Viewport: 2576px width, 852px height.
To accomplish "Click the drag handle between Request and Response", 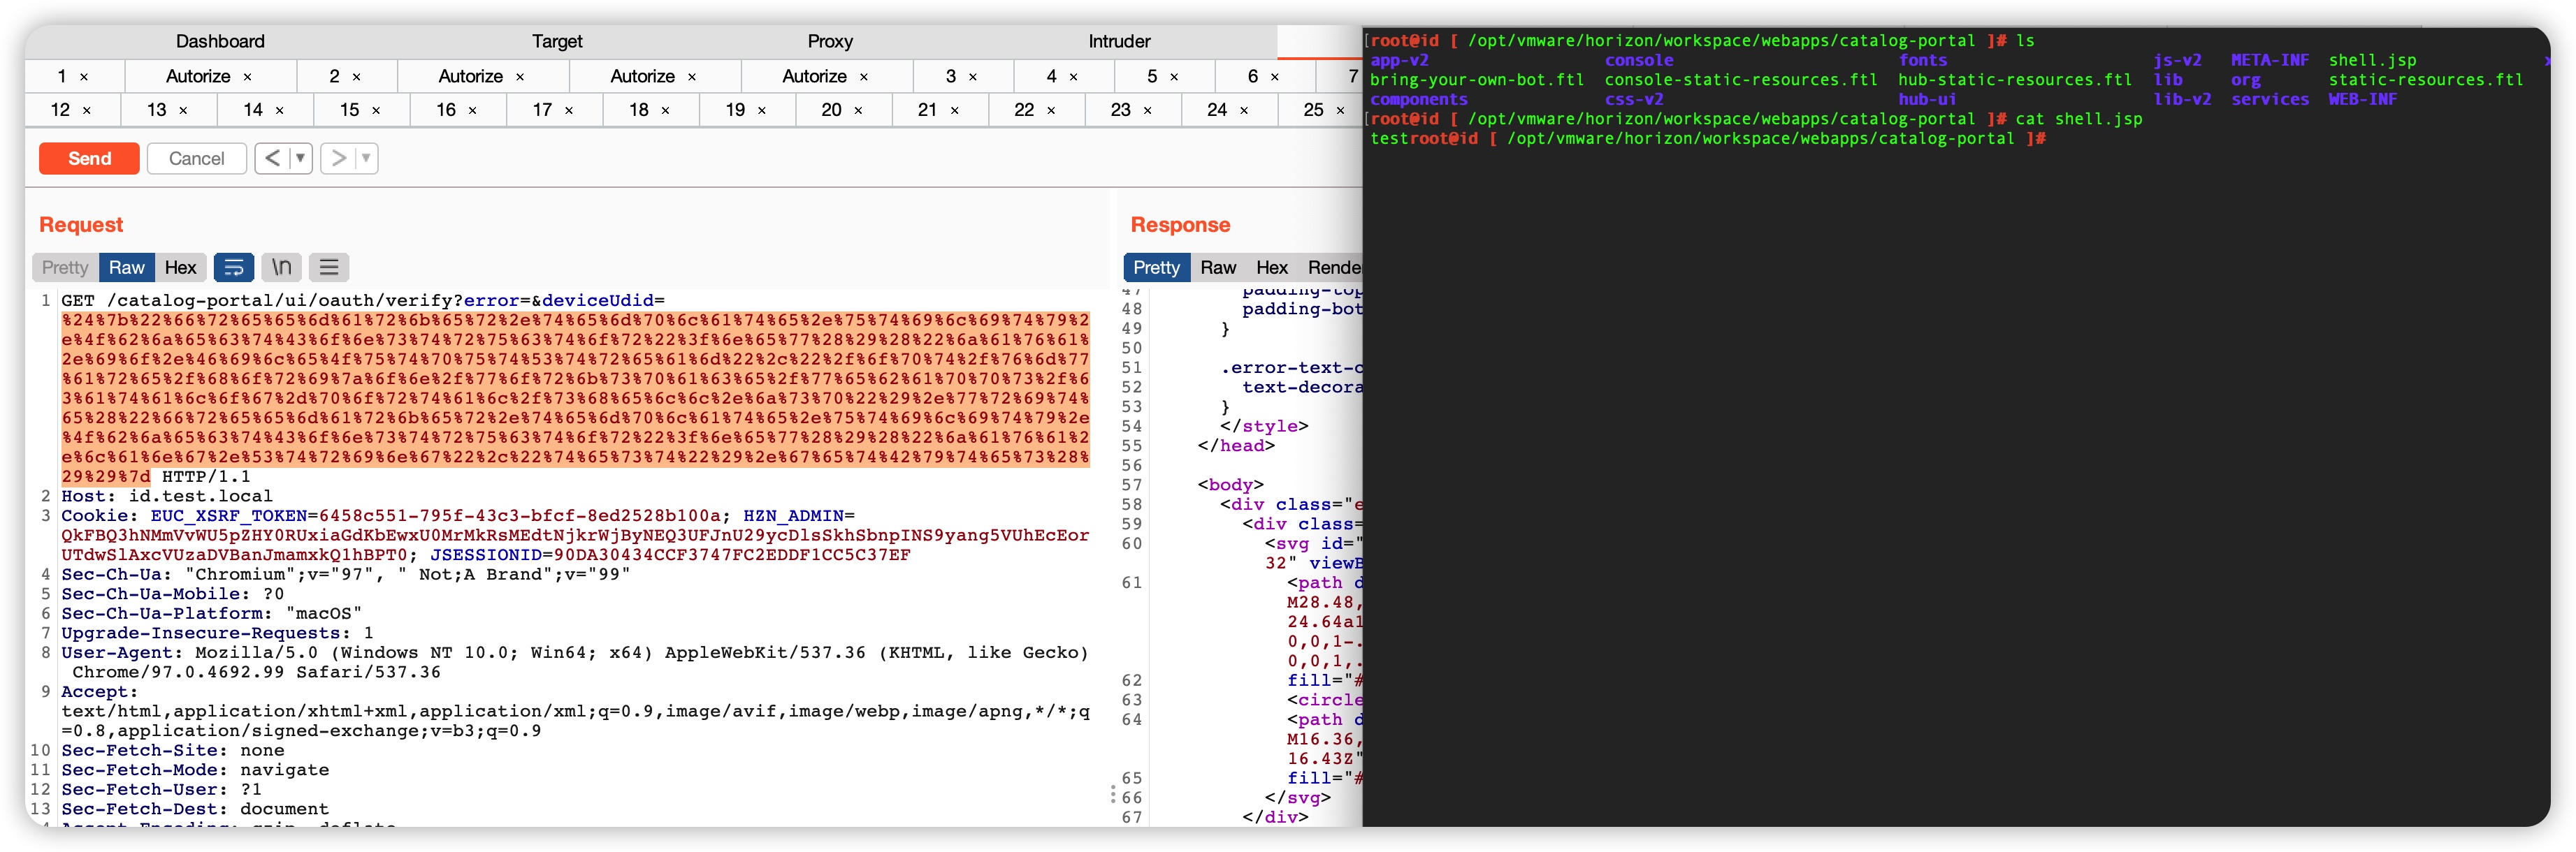I will 1112,795.
